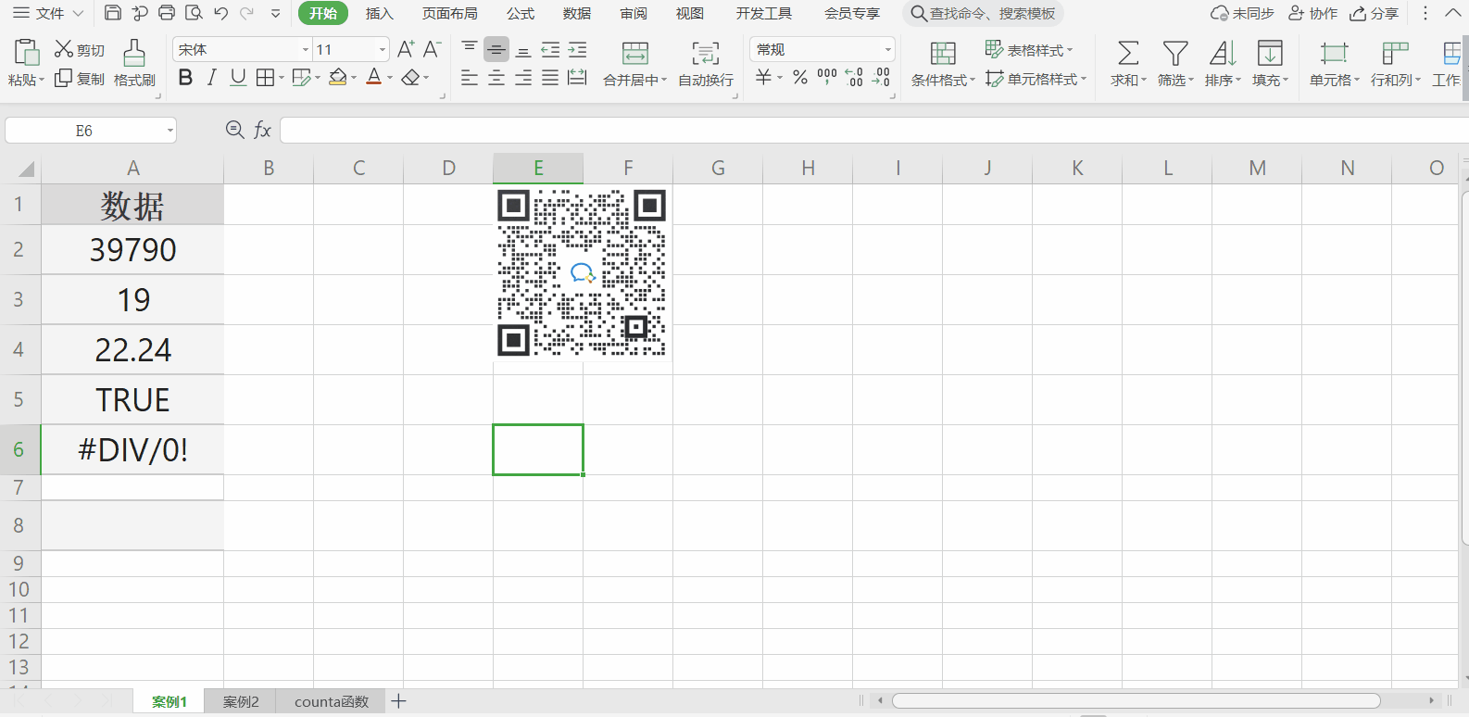Click the Merge and Center (合并居中) icon
The height and width of the screenshot is (717, 1469).
(x=635, y=53)
